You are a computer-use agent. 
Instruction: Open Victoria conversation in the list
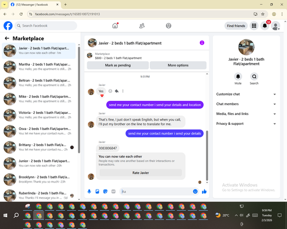39,115
